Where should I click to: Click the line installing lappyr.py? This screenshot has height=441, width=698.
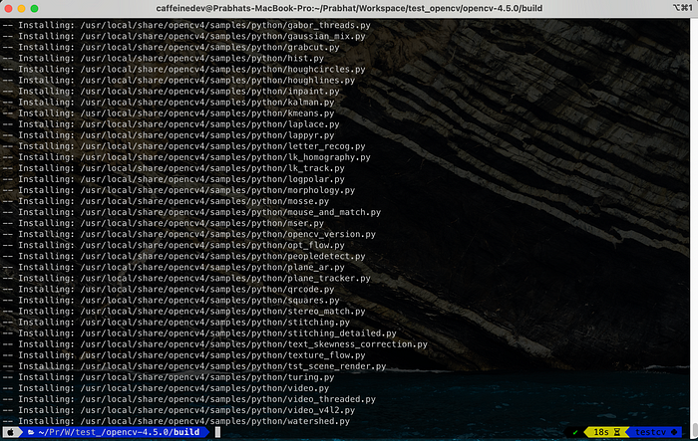click(169, 135)
